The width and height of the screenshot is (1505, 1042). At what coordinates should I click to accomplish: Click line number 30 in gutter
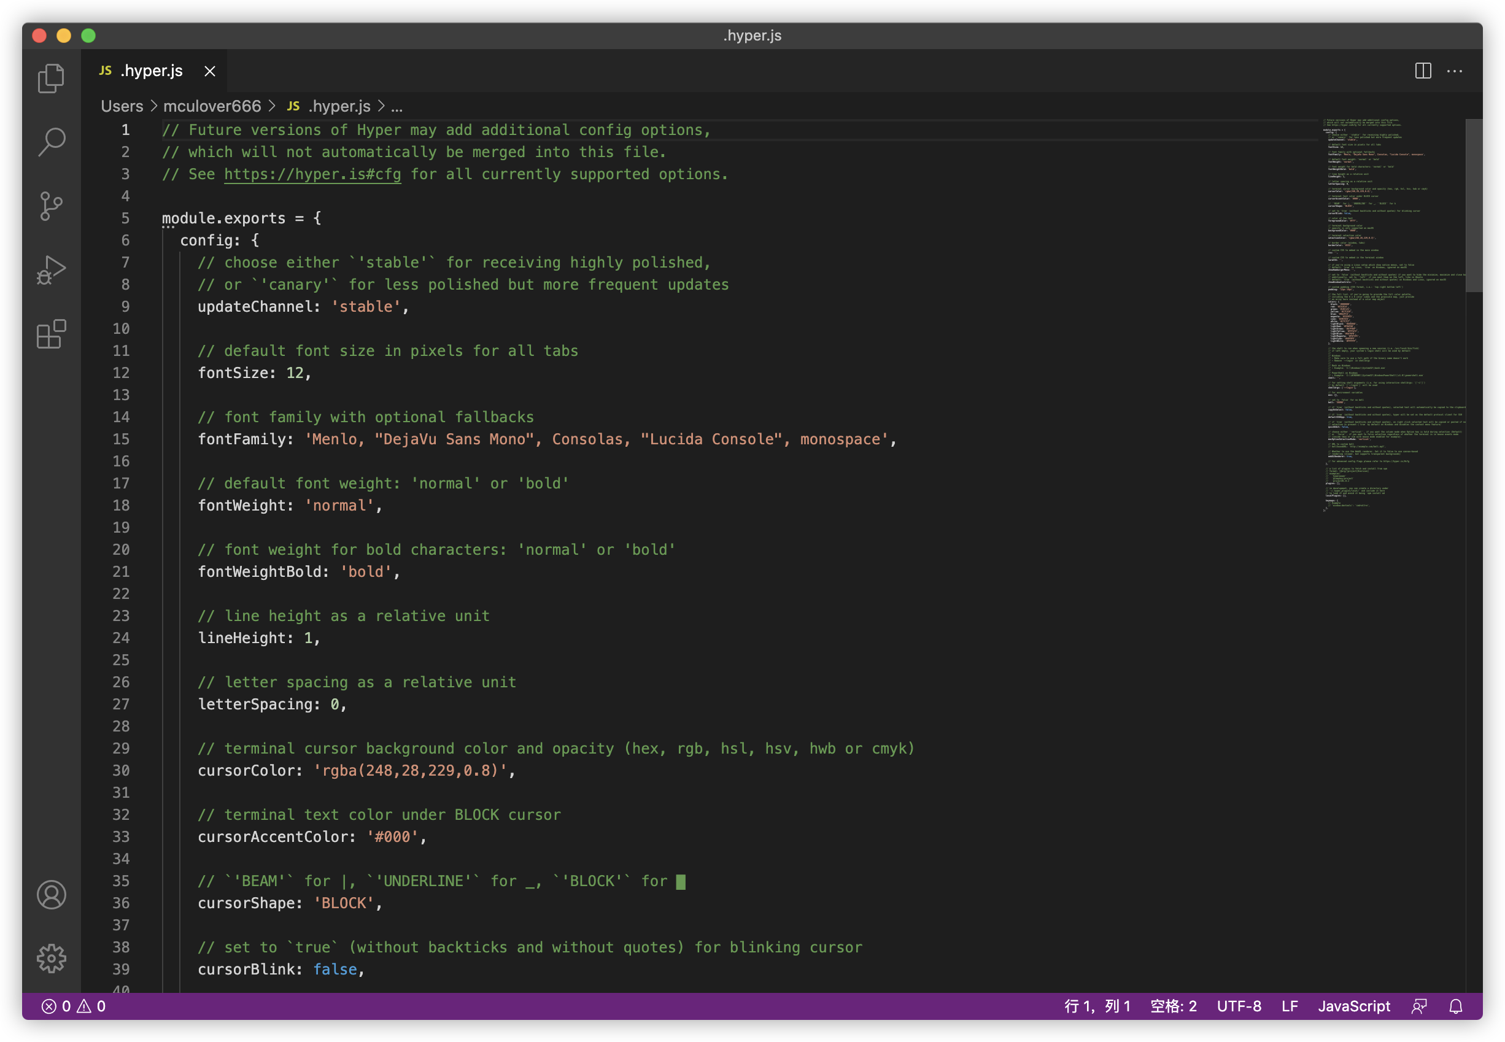121,770
